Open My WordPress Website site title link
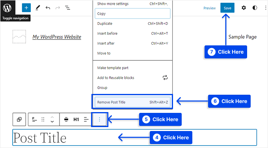268x148 pixels. click(x=57, y=37)
